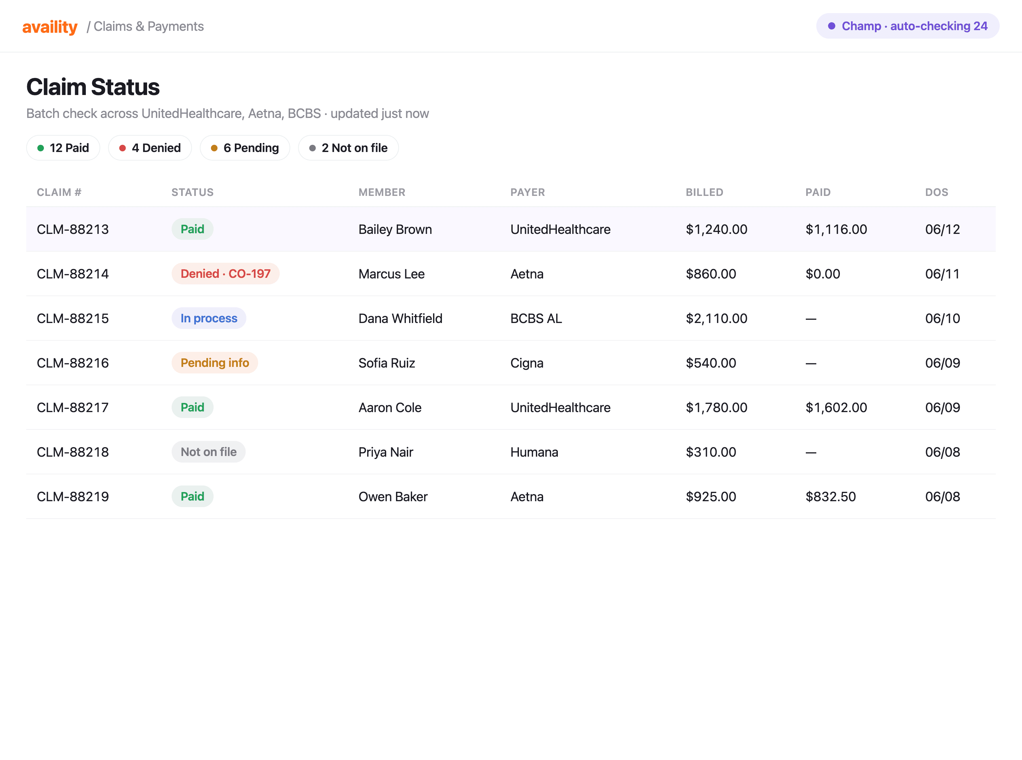Select member Dana Whitfield

[x=400, y=318]
